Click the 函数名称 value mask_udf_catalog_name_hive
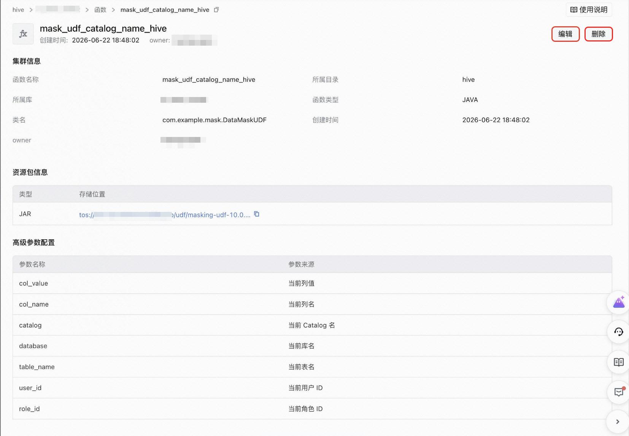Image resolution: width=629 pixels, height=436 pixels. click(209, 80)
